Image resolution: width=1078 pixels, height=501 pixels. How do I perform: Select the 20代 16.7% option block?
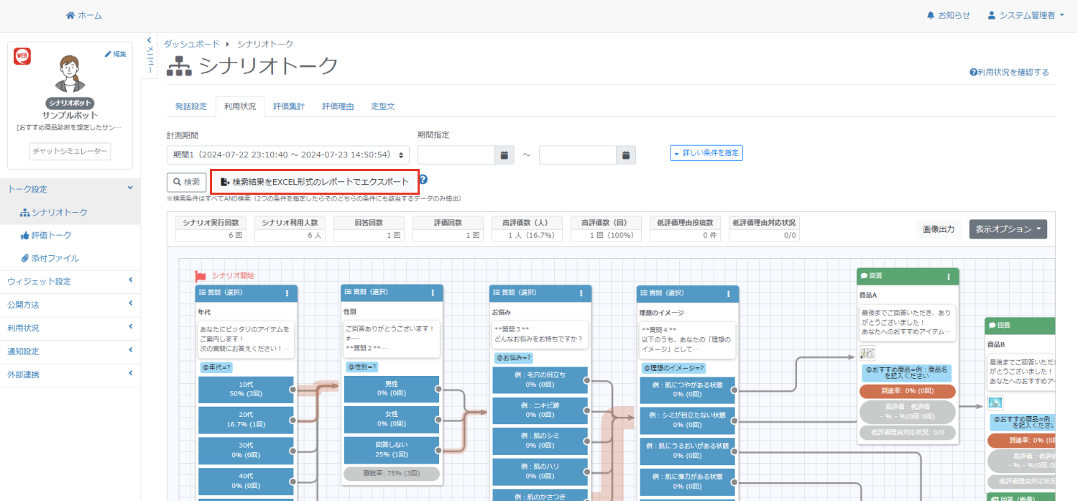click(246, 420)
